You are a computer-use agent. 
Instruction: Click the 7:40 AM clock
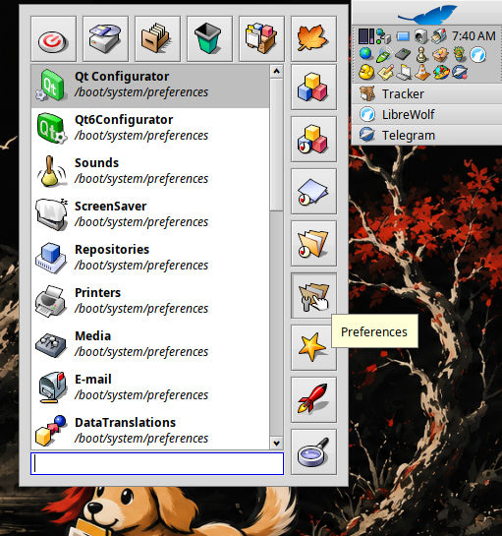coord(474,35)
